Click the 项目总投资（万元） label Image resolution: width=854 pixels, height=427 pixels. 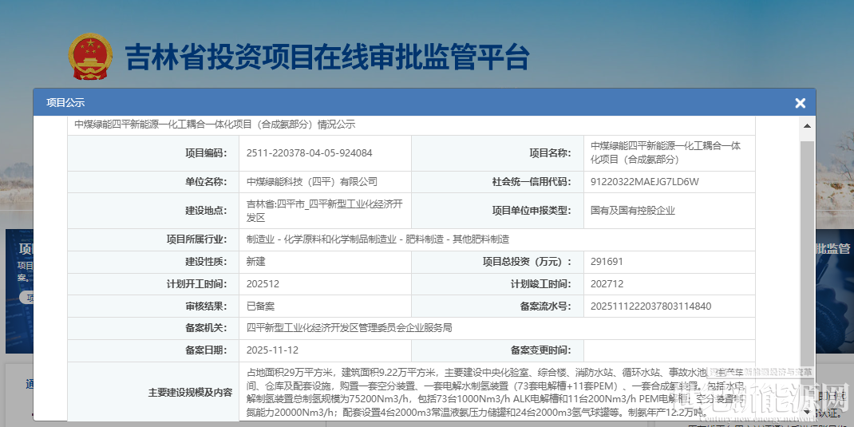527,262
